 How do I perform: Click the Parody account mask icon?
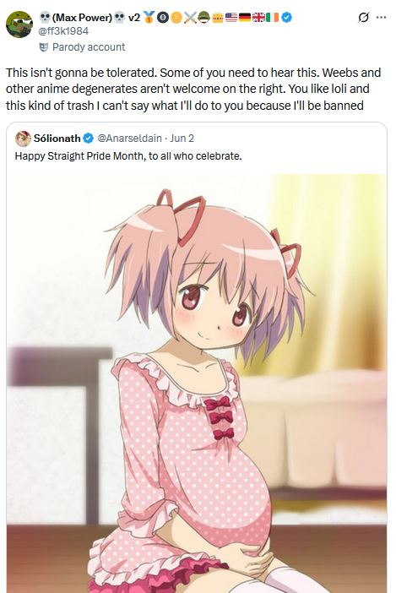tap(44, 47)
